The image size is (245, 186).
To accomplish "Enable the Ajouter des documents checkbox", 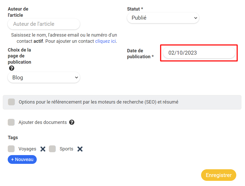I will tap(11, 122).
